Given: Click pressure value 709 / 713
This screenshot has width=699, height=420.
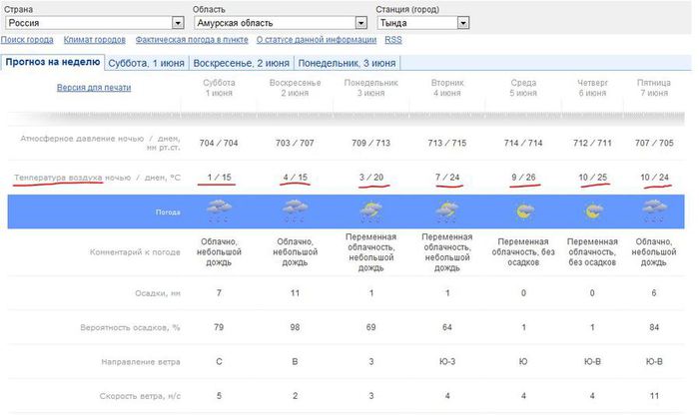Looking at the screenshot, I should pyautogui.click(x=370, y=143).
